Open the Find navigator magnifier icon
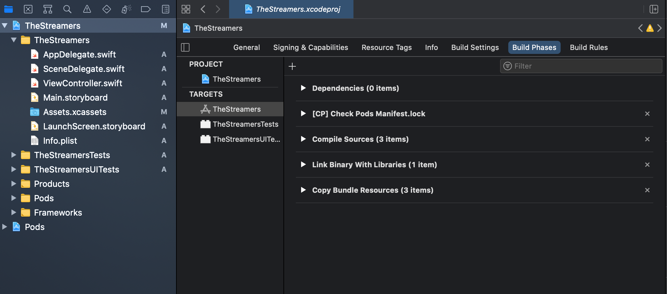The image size is (667, 294). point(67,9)
